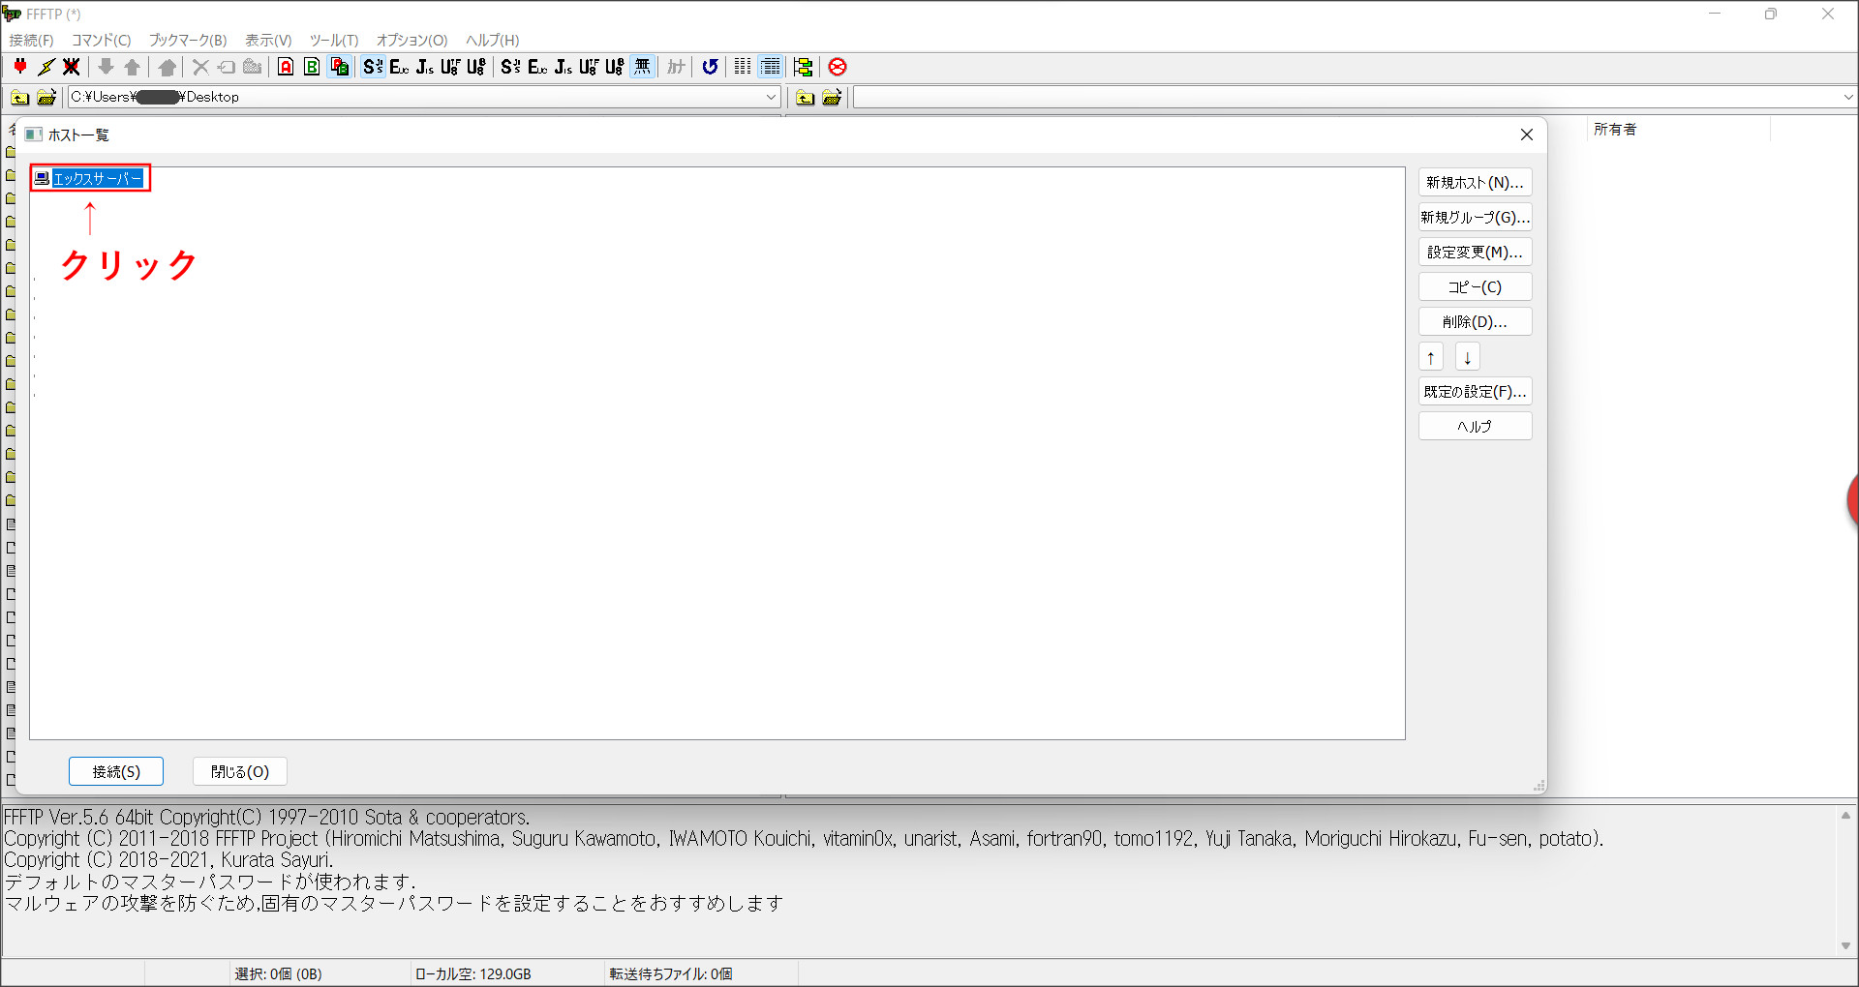This screenshot has width=1859, height=987.
Task: Click the 新規ホスト(N)... button
Action: [1475, 183]
